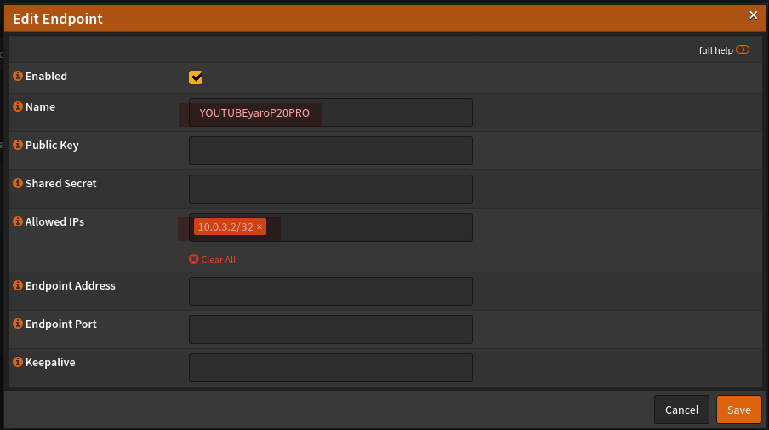Focus the Keepalive input field
769x430 pixels.
[330, 368]
